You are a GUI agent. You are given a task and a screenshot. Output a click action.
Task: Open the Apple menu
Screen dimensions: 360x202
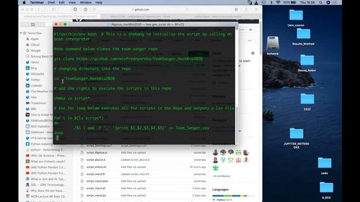pyautogui.click(x=24, y=2)
